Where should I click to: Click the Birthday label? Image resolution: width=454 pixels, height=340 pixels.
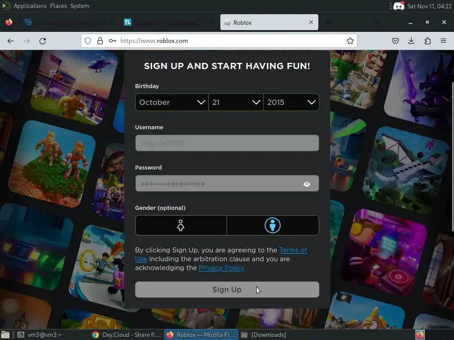click(147, 86)
